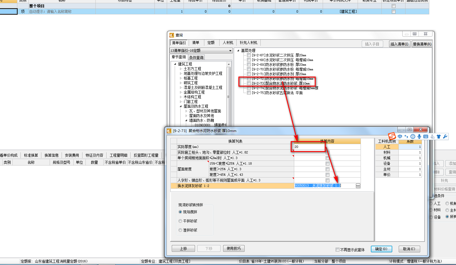Expand the 门窗工程 node
456x265 pixels.
coord(181,102)
